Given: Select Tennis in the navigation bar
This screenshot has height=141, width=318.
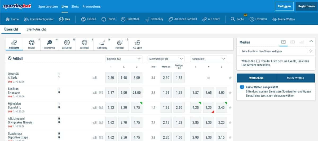Looking at the screenshot, I should pos(108,19).
